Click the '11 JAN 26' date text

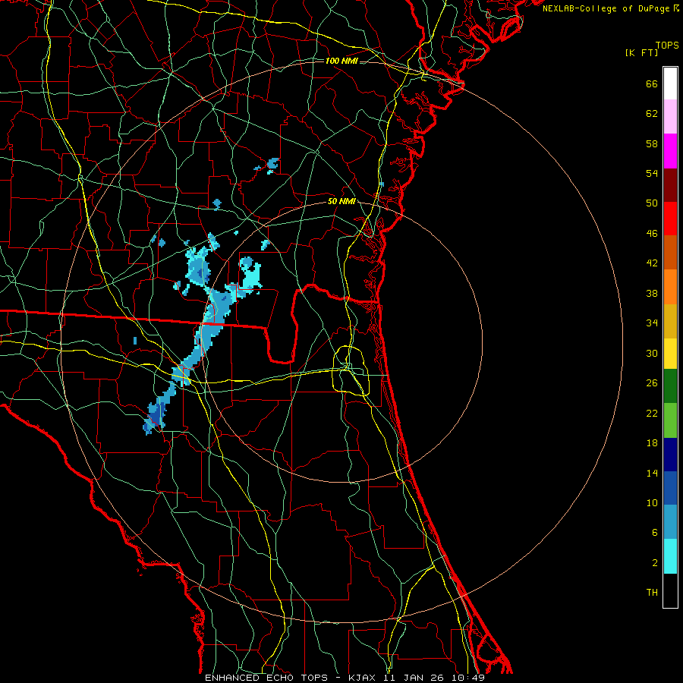pos(415,678)
